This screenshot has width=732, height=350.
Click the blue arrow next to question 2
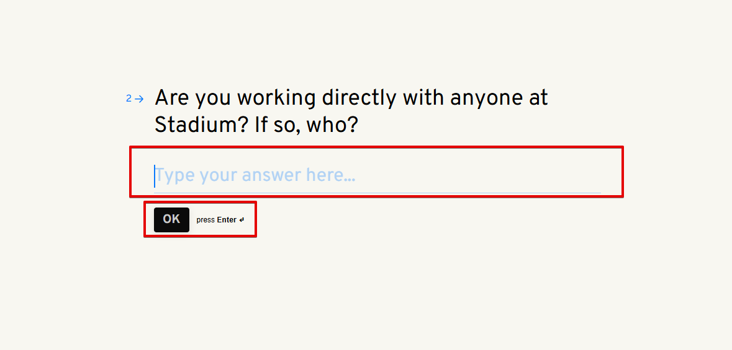pos(140,98)
